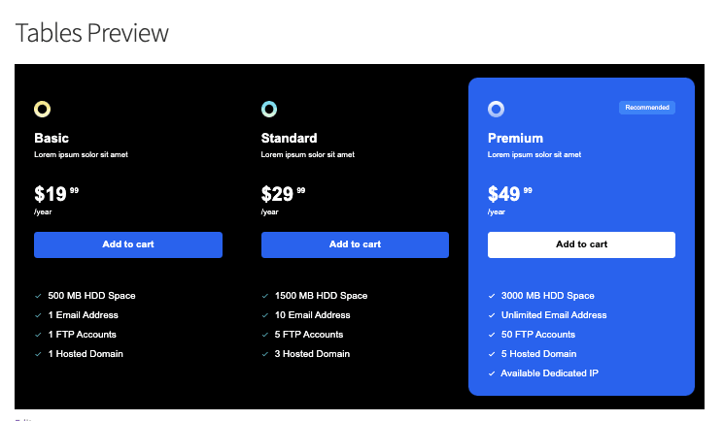This screenshot has height=421, width=723.
Task: Select the Standard plan title
Action: [289, 138]
